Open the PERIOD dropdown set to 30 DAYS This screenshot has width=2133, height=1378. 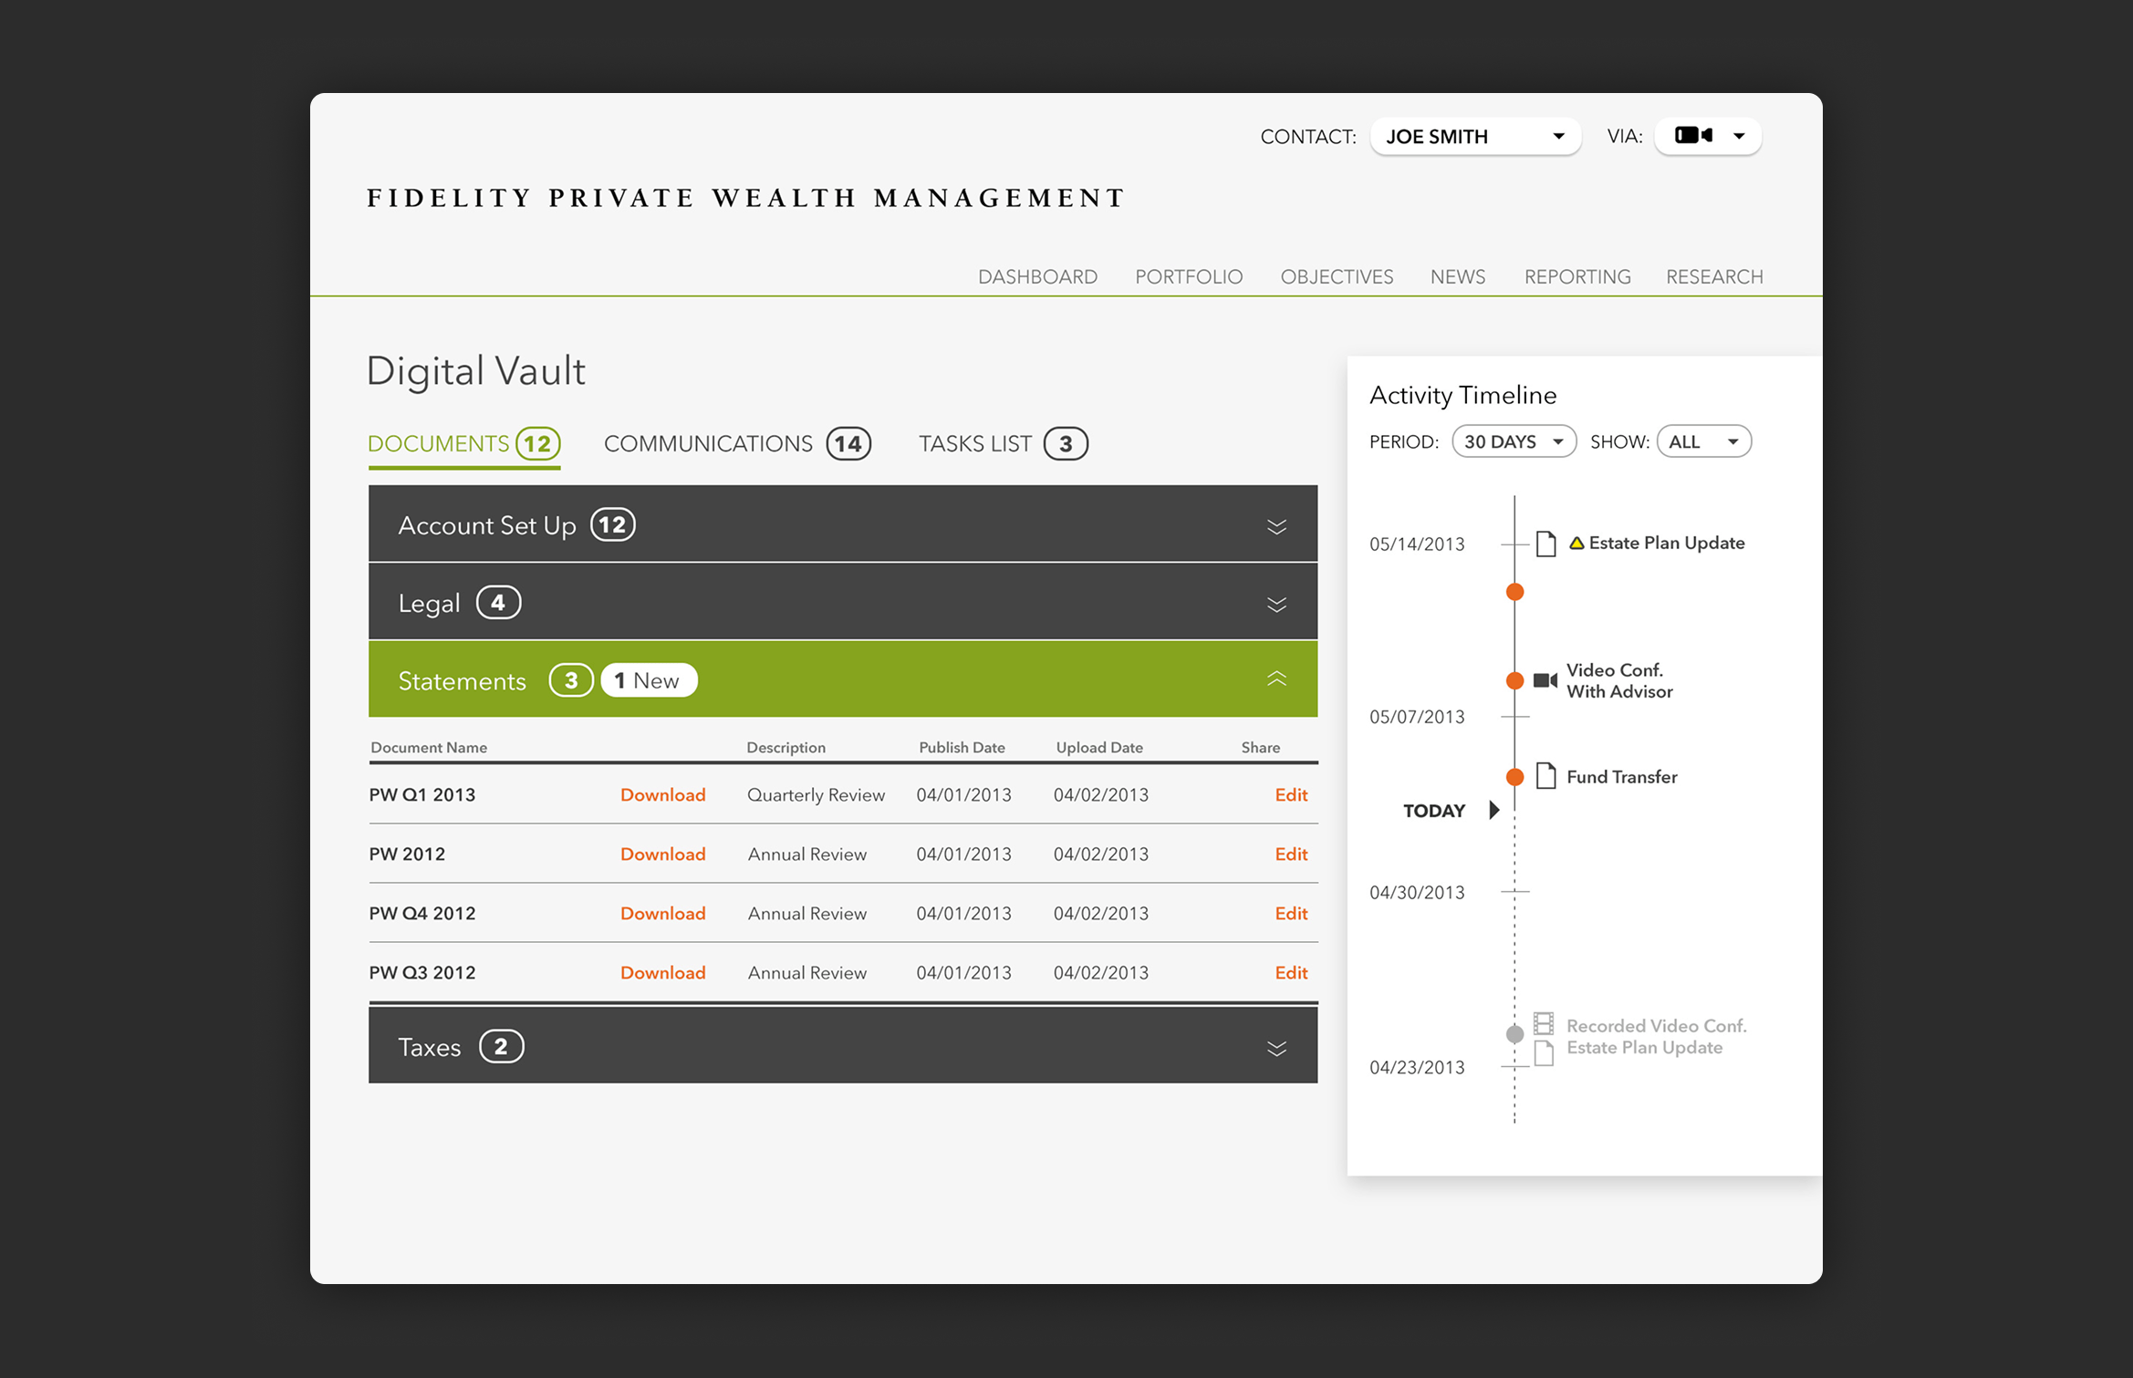(1514, 440)
